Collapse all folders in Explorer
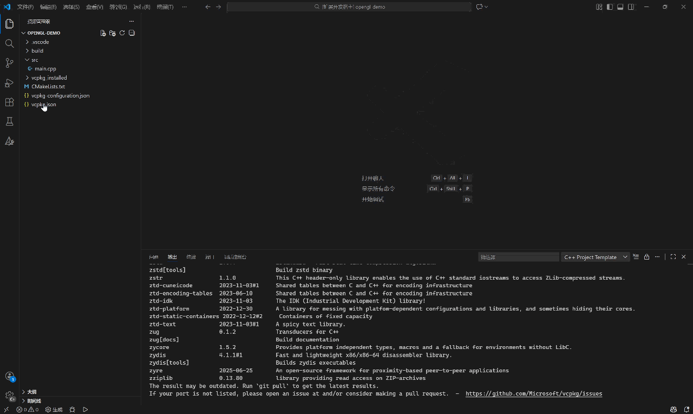 (x=132, y=33)
